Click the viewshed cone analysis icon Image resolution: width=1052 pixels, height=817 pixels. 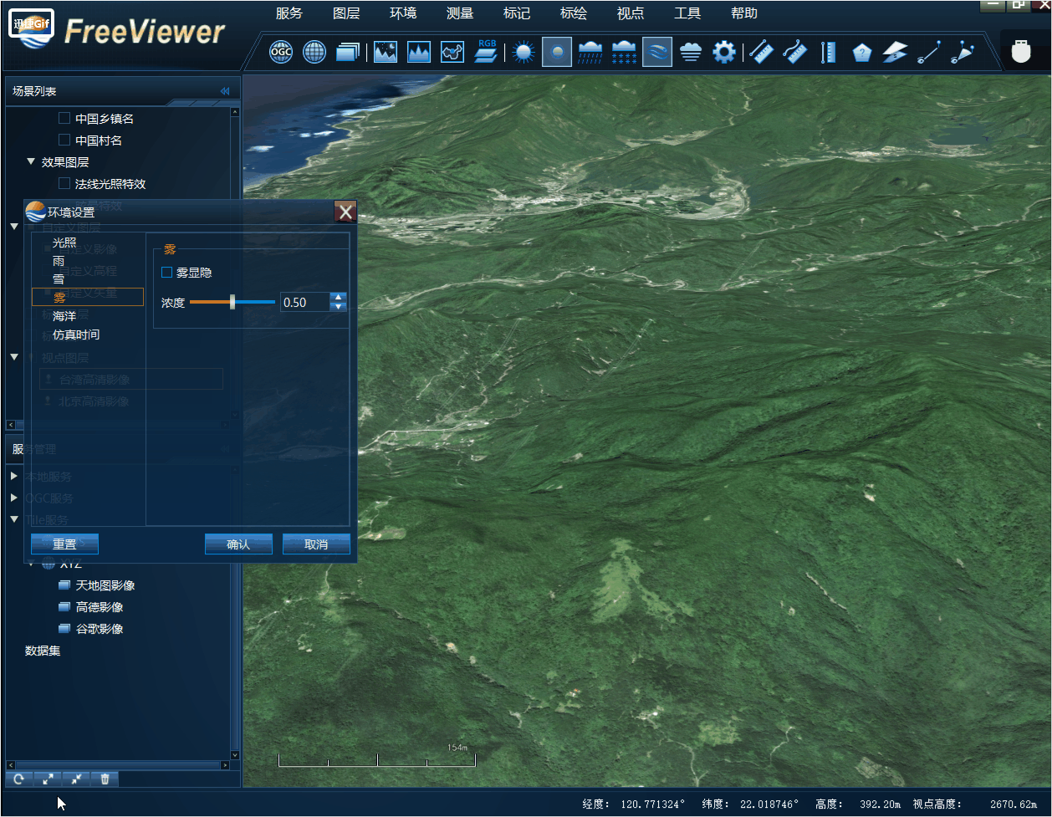pyautogui.click(x=963, y=53)
